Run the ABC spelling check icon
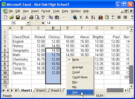 point(43,17)
